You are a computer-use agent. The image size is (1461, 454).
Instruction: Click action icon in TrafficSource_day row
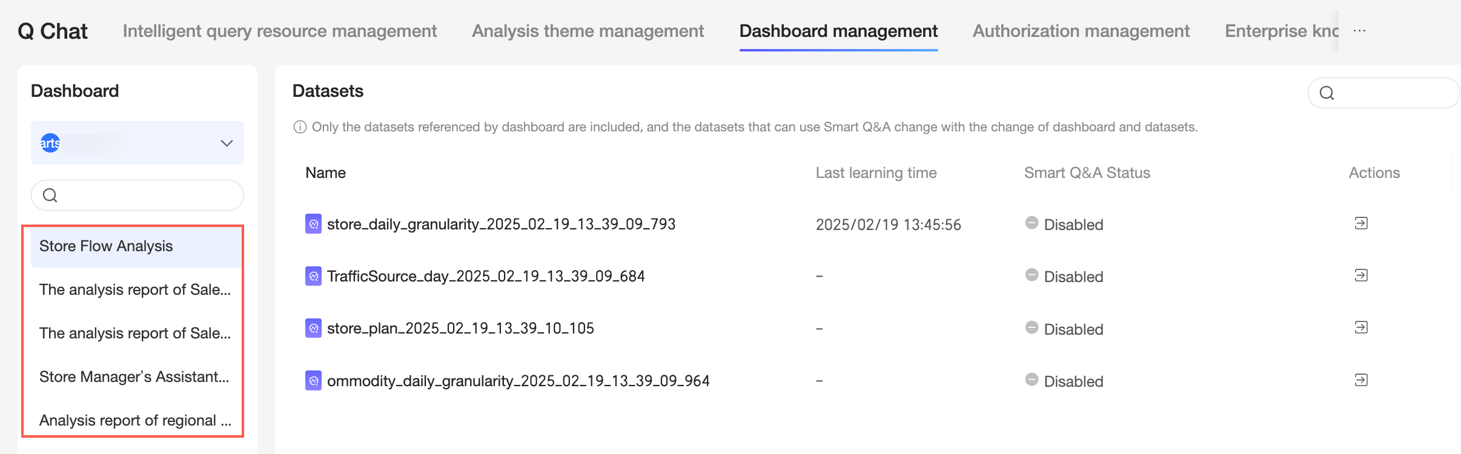1361,275
